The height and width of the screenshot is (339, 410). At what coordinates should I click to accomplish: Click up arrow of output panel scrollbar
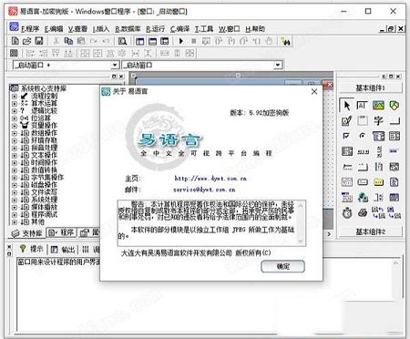(395, 263)
